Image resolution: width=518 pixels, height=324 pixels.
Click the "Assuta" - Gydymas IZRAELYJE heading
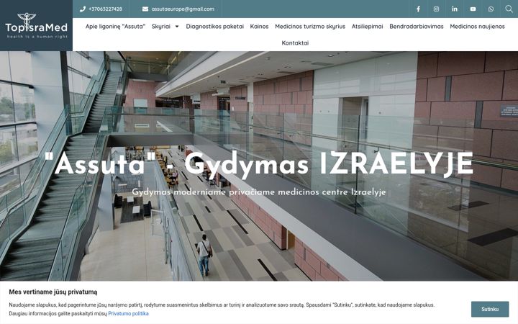(259, 164)
